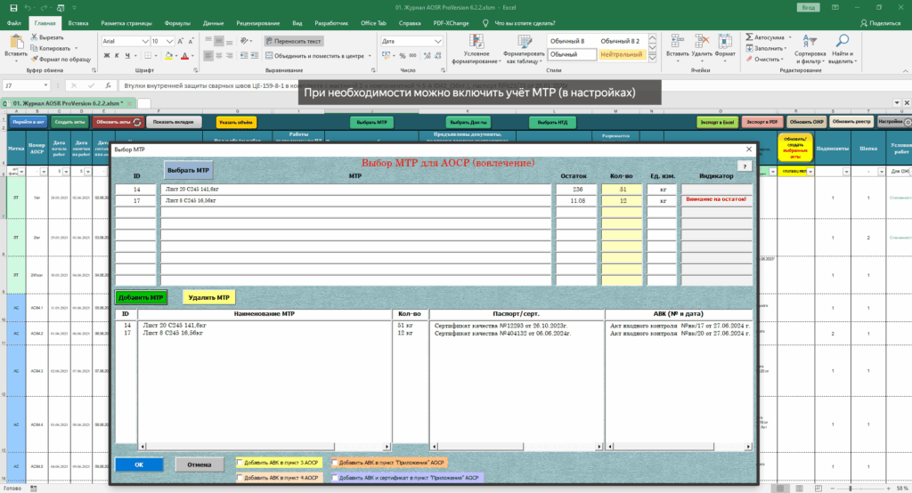Expand the number format Дата dropdown
This screenshot has width=912, height=493.
[438, 41]
